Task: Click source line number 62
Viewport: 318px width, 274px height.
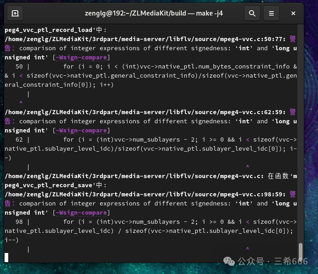Action: (19, 139)
